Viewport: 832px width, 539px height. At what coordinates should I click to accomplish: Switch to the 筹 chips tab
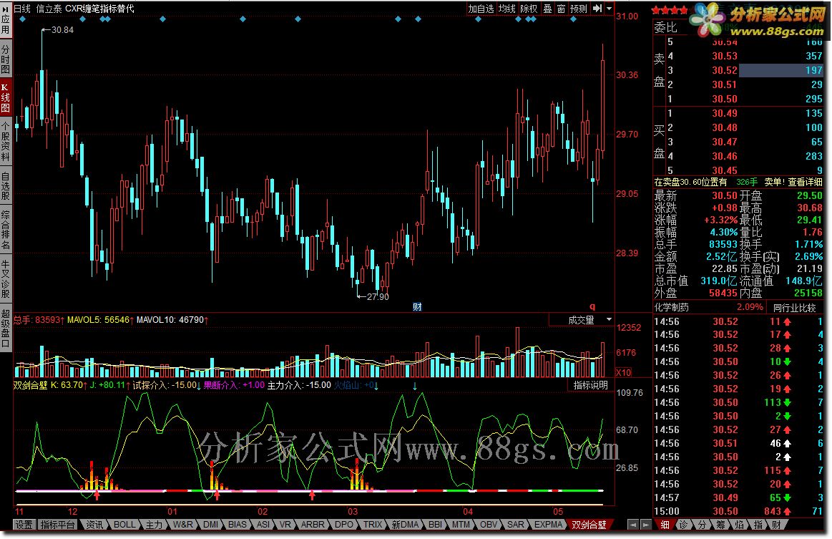[x=720, y=525]
